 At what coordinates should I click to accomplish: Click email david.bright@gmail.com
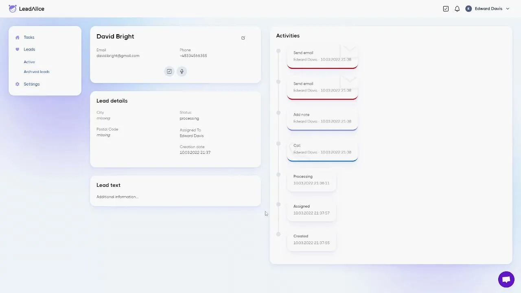click(118, 56)
